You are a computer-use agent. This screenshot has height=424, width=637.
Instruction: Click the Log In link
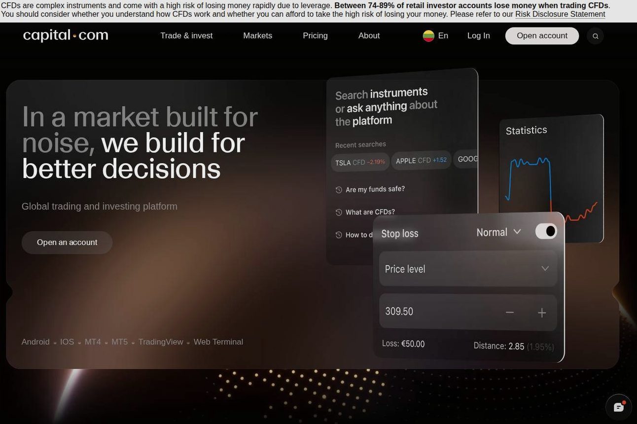(x=478, y=36)
